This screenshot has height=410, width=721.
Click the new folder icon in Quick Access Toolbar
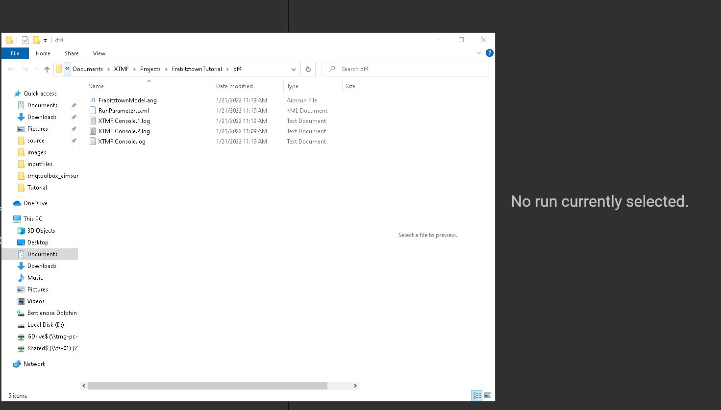pyautogui.click(x=35, y=40)
